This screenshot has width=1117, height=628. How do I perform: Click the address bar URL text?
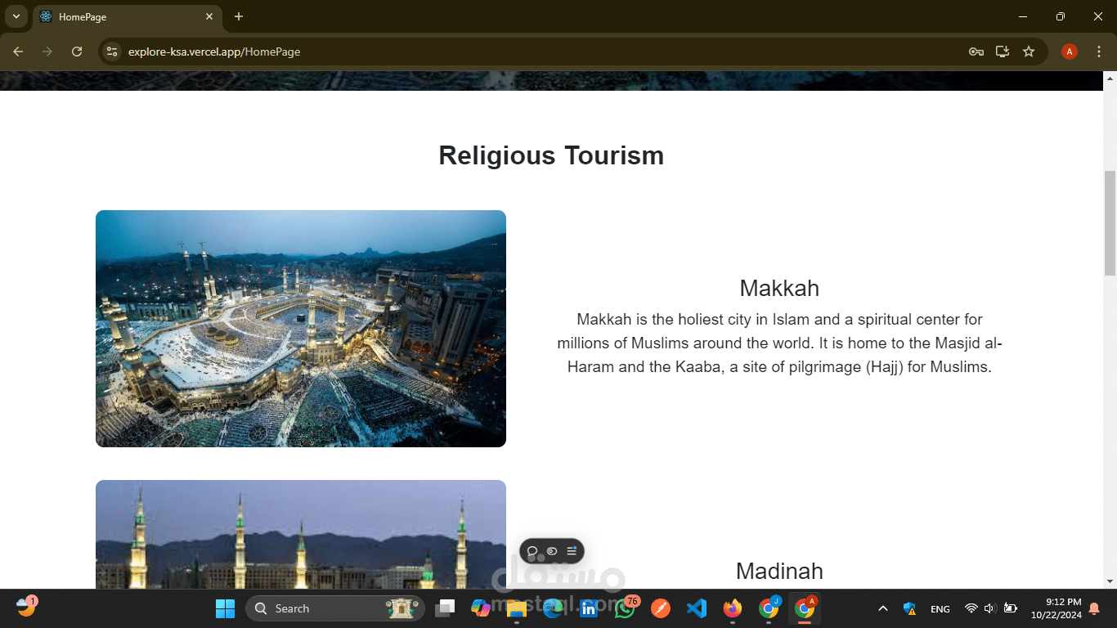214,52
